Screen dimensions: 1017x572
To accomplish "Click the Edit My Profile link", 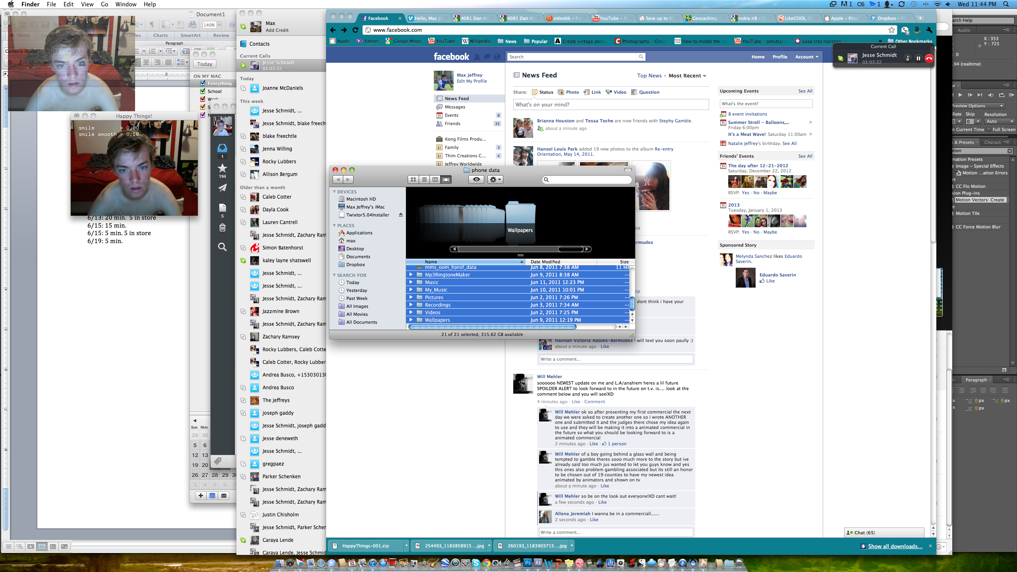I will click(472, 81).
